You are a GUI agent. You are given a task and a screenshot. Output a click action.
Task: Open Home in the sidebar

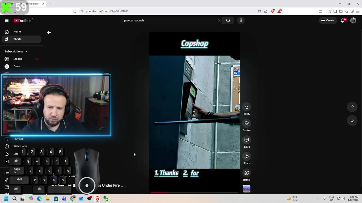(x=21, y=32)
